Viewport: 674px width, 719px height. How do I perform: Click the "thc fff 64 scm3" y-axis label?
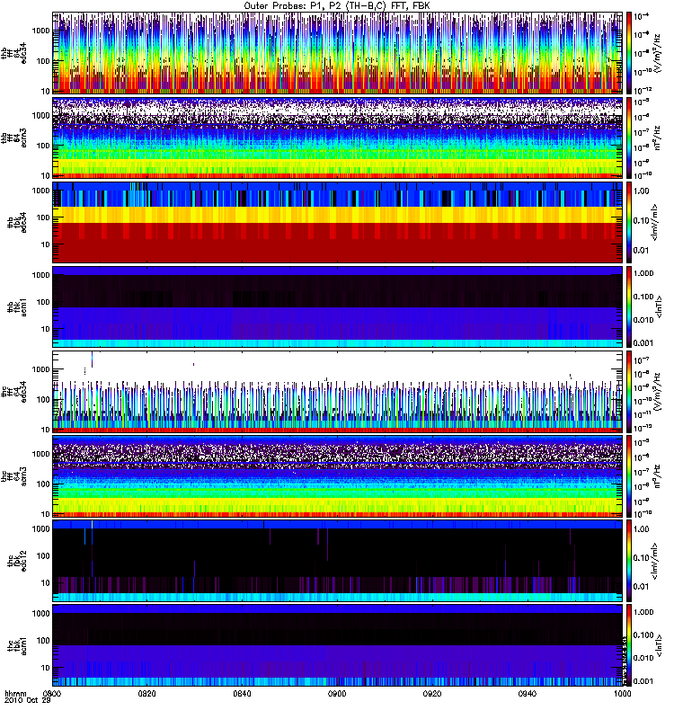tap(13, 476)
